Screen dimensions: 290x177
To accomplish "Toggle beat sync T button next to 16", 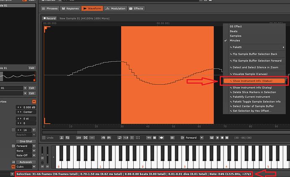I will click(x=34, y=130).
